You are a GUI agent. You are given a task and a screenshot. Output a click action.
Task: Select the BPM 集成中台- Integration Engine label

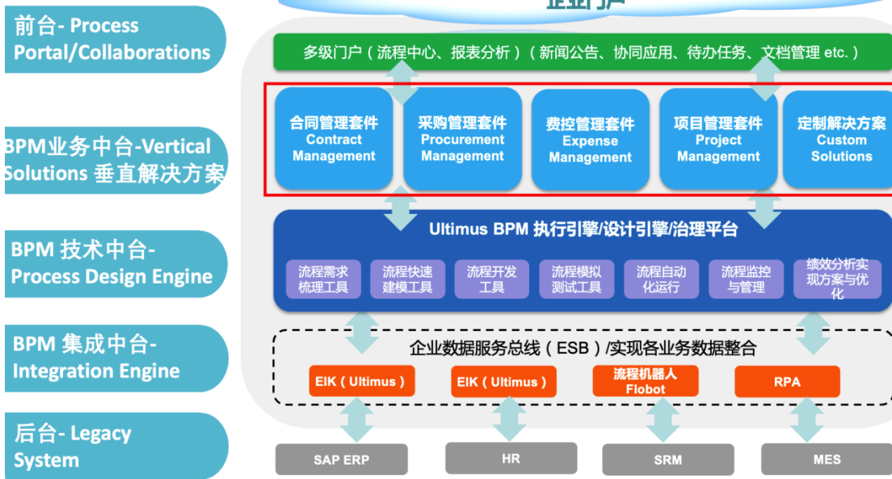click(x=116, y=358)
